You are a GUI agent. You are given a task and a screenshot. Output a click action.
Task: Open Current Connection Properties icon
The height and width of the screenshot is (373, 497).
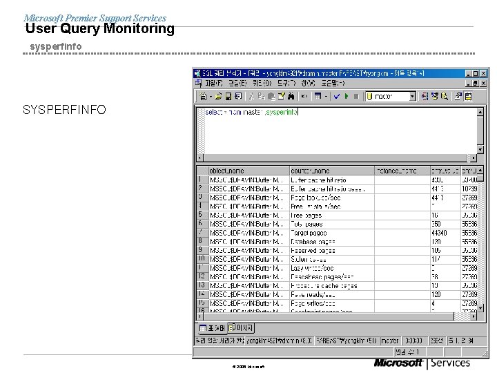click(458, 97)
